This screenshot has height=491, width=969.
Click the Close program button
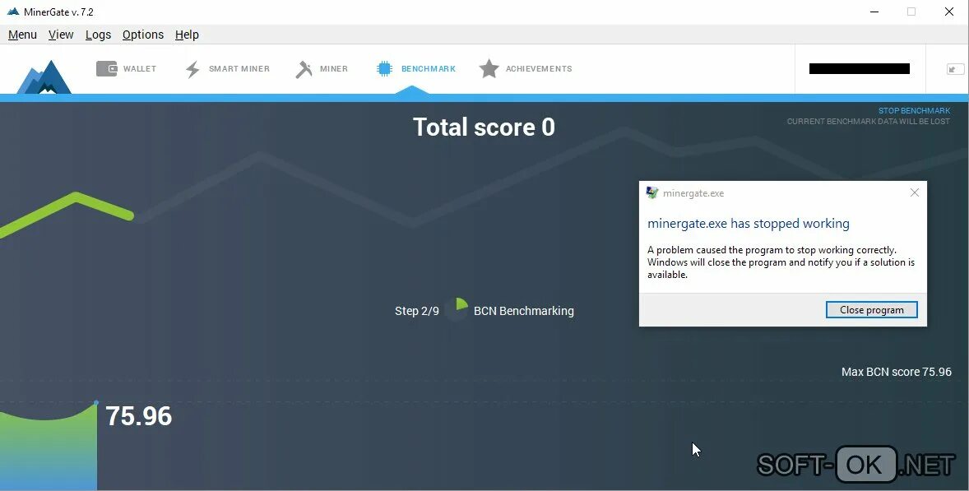871,310
